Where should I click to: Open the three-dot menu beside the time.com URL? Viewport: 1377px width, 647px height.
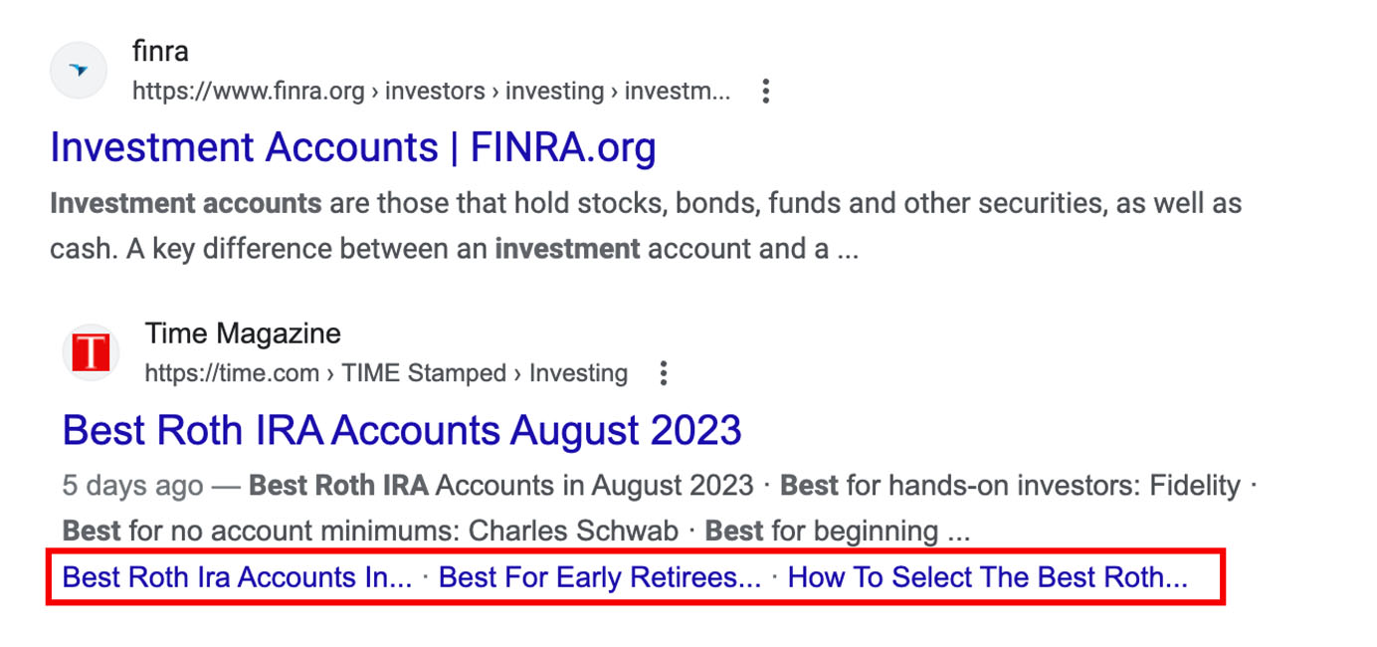(x=663, y=373)
